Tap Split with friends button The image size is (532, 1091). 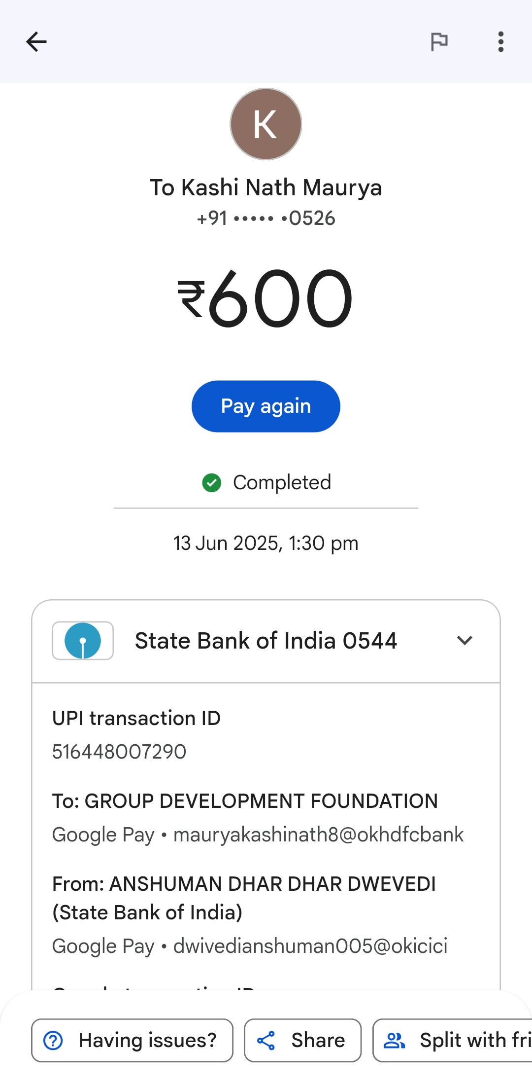(x=452, y=1040)
